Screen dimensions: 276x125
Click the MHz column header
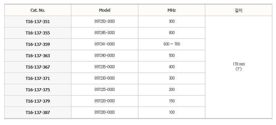(x=171, y=10)
